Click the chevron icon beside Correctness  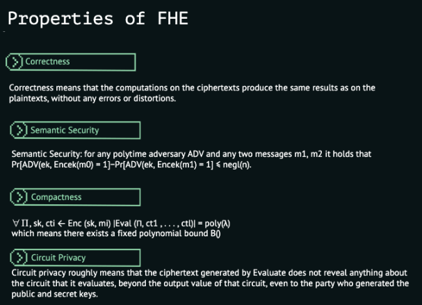[x=15, y=62]
